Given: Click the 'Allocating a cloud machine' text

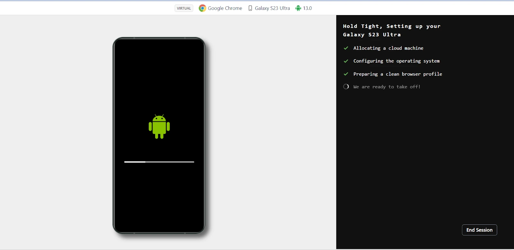Looking at the screenshot, I should click(388, 48).
